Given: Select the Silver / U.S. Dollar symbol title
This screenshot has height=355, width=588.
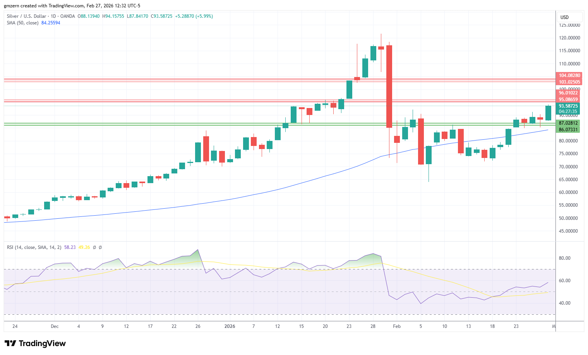Looking at the screenshot, I should point(26,16).
